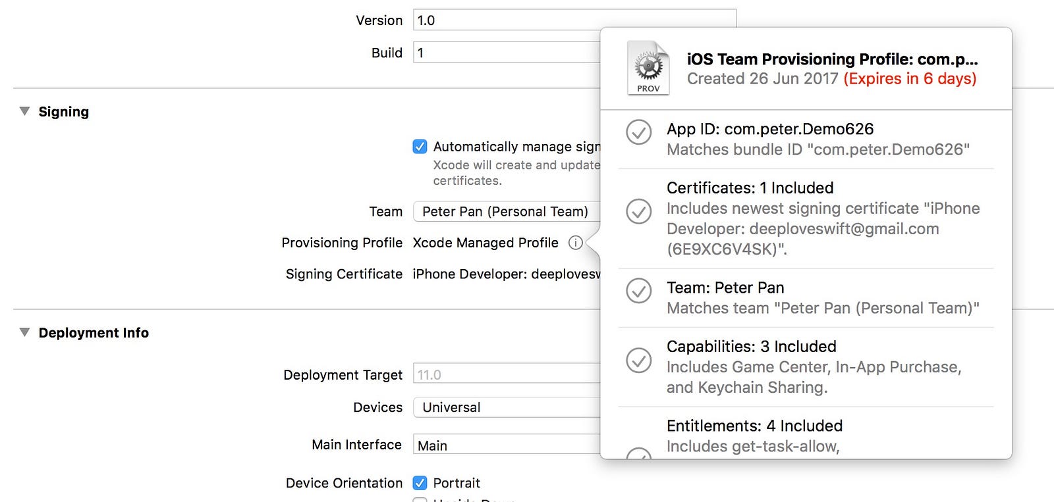Open the Devices dropdown set to Universal
The image size is (1054, 502).
click(x=507, y=407)
